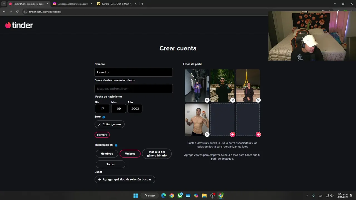Remove the purple jacket hallway photo
The height and width of the screenshot is (200, 356).
pyautogui.click(x=207, y=100)
